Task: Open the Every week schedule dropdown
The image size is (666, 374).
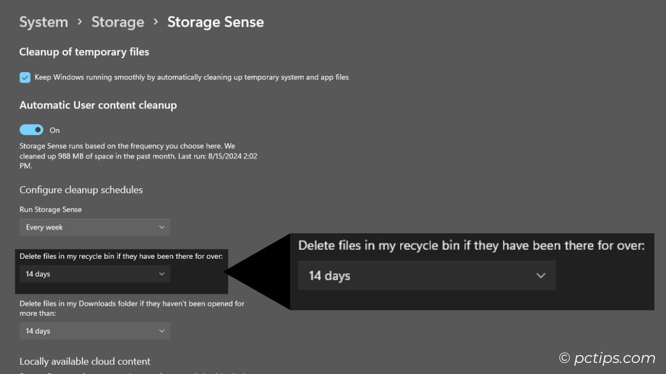Action: (94, 227)
